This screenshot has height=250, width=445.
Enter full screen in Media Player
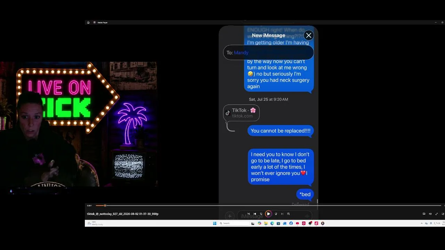[x=437, y=214]
